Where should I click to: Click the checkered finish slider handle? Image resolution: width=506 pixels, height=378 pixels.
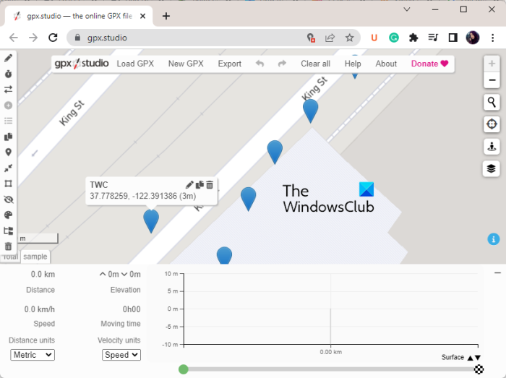(479, 369)
